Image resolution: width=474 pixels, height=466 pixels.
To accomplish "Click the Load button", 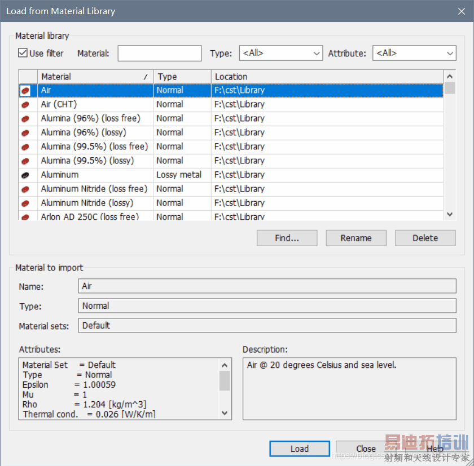I will coord(300,449).
